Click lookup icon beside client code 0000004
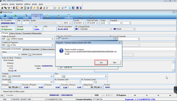This screenshot has height=101, width=177. click(x=30, y=55)
